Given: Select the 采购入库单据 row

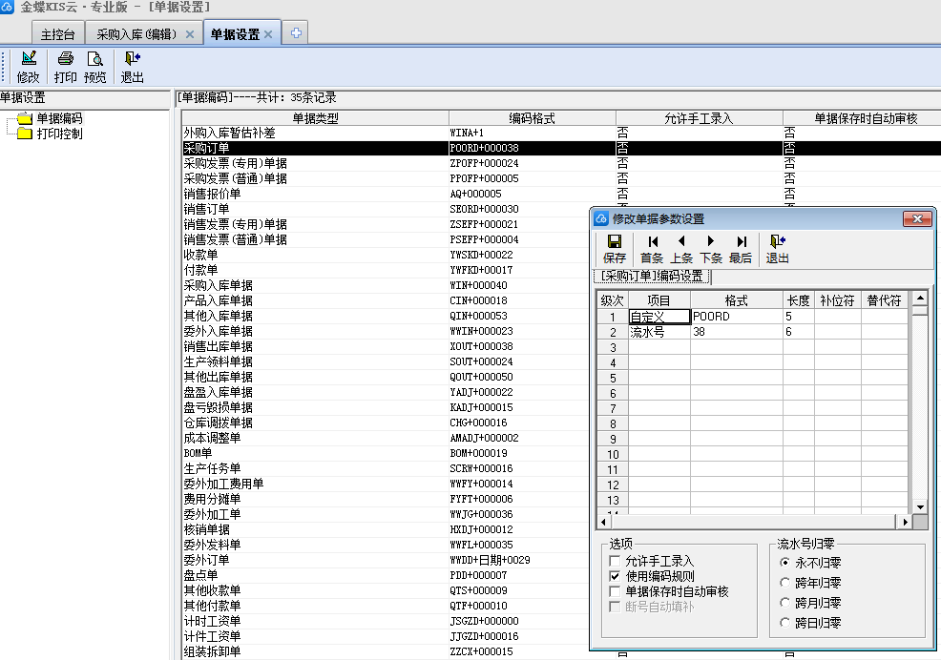Looking at the screenshot, I should [386, 285].
